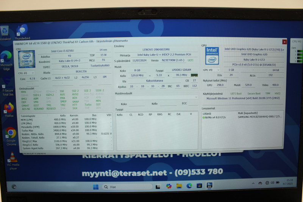Screen dimensions: 303x202
Task: Click the green NVMe status icon
Action: click(x=203, y=117)
